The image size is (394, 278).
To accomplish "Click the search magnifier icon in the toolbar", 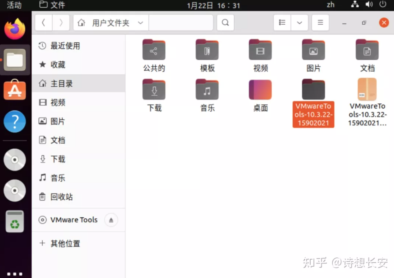I will (225, 23).
